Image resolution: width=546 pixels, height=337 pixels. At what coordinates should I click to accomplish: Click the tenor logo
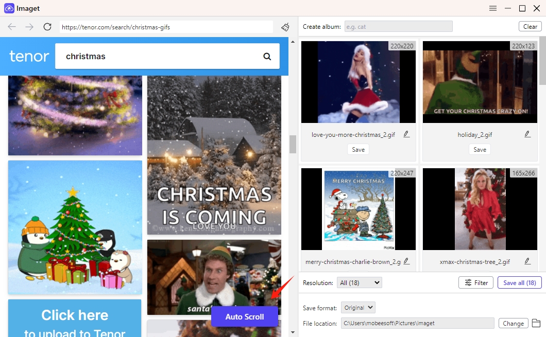[29, 57]
